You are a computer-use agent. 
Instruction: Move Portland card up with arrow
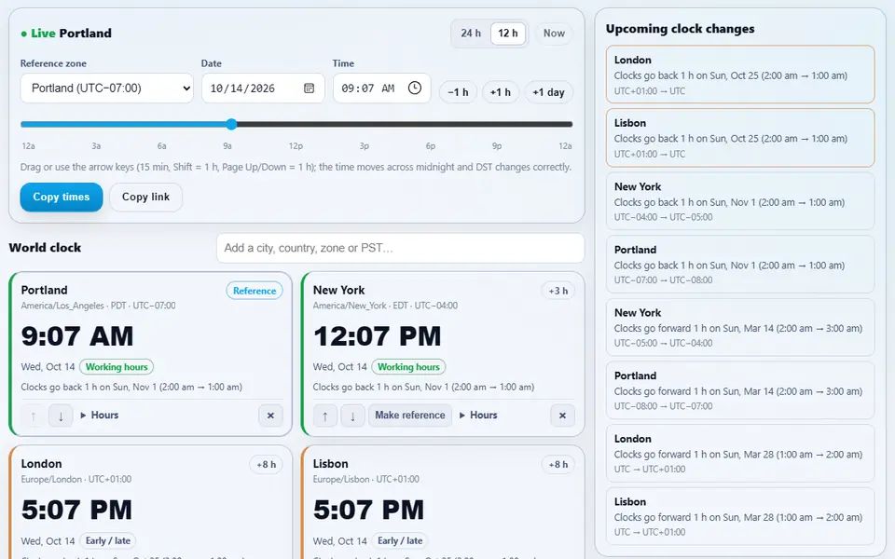point(34,416)
